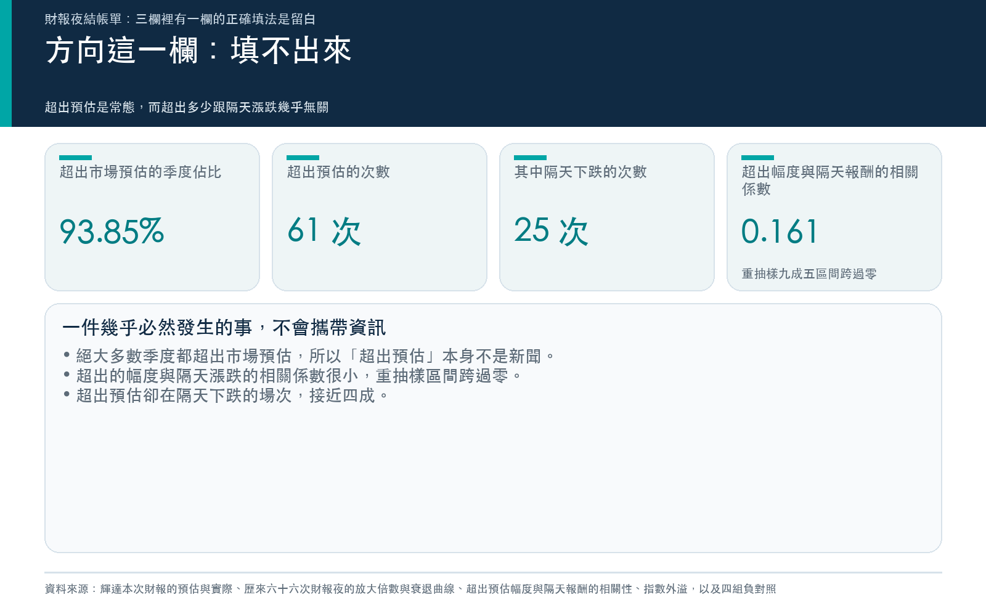Click the value 61 次
This screenshot has height=616, width=986.
click(x=324, y=231)
